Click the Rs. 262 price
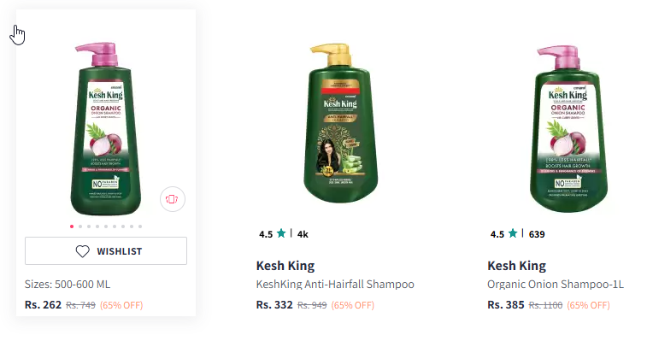 point(43,305)
